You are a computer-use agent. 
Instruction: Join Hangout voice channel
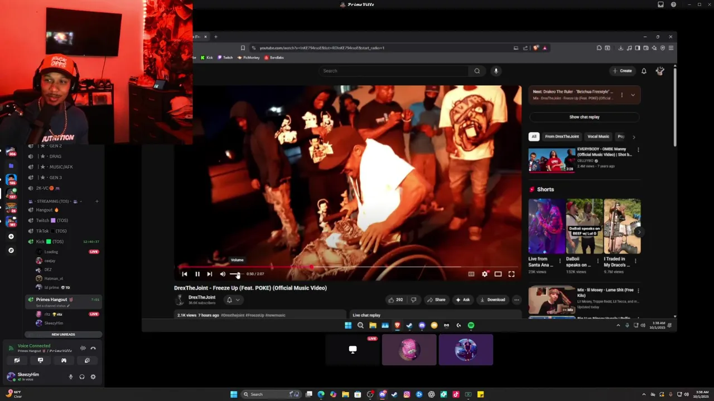click(46, 210)
